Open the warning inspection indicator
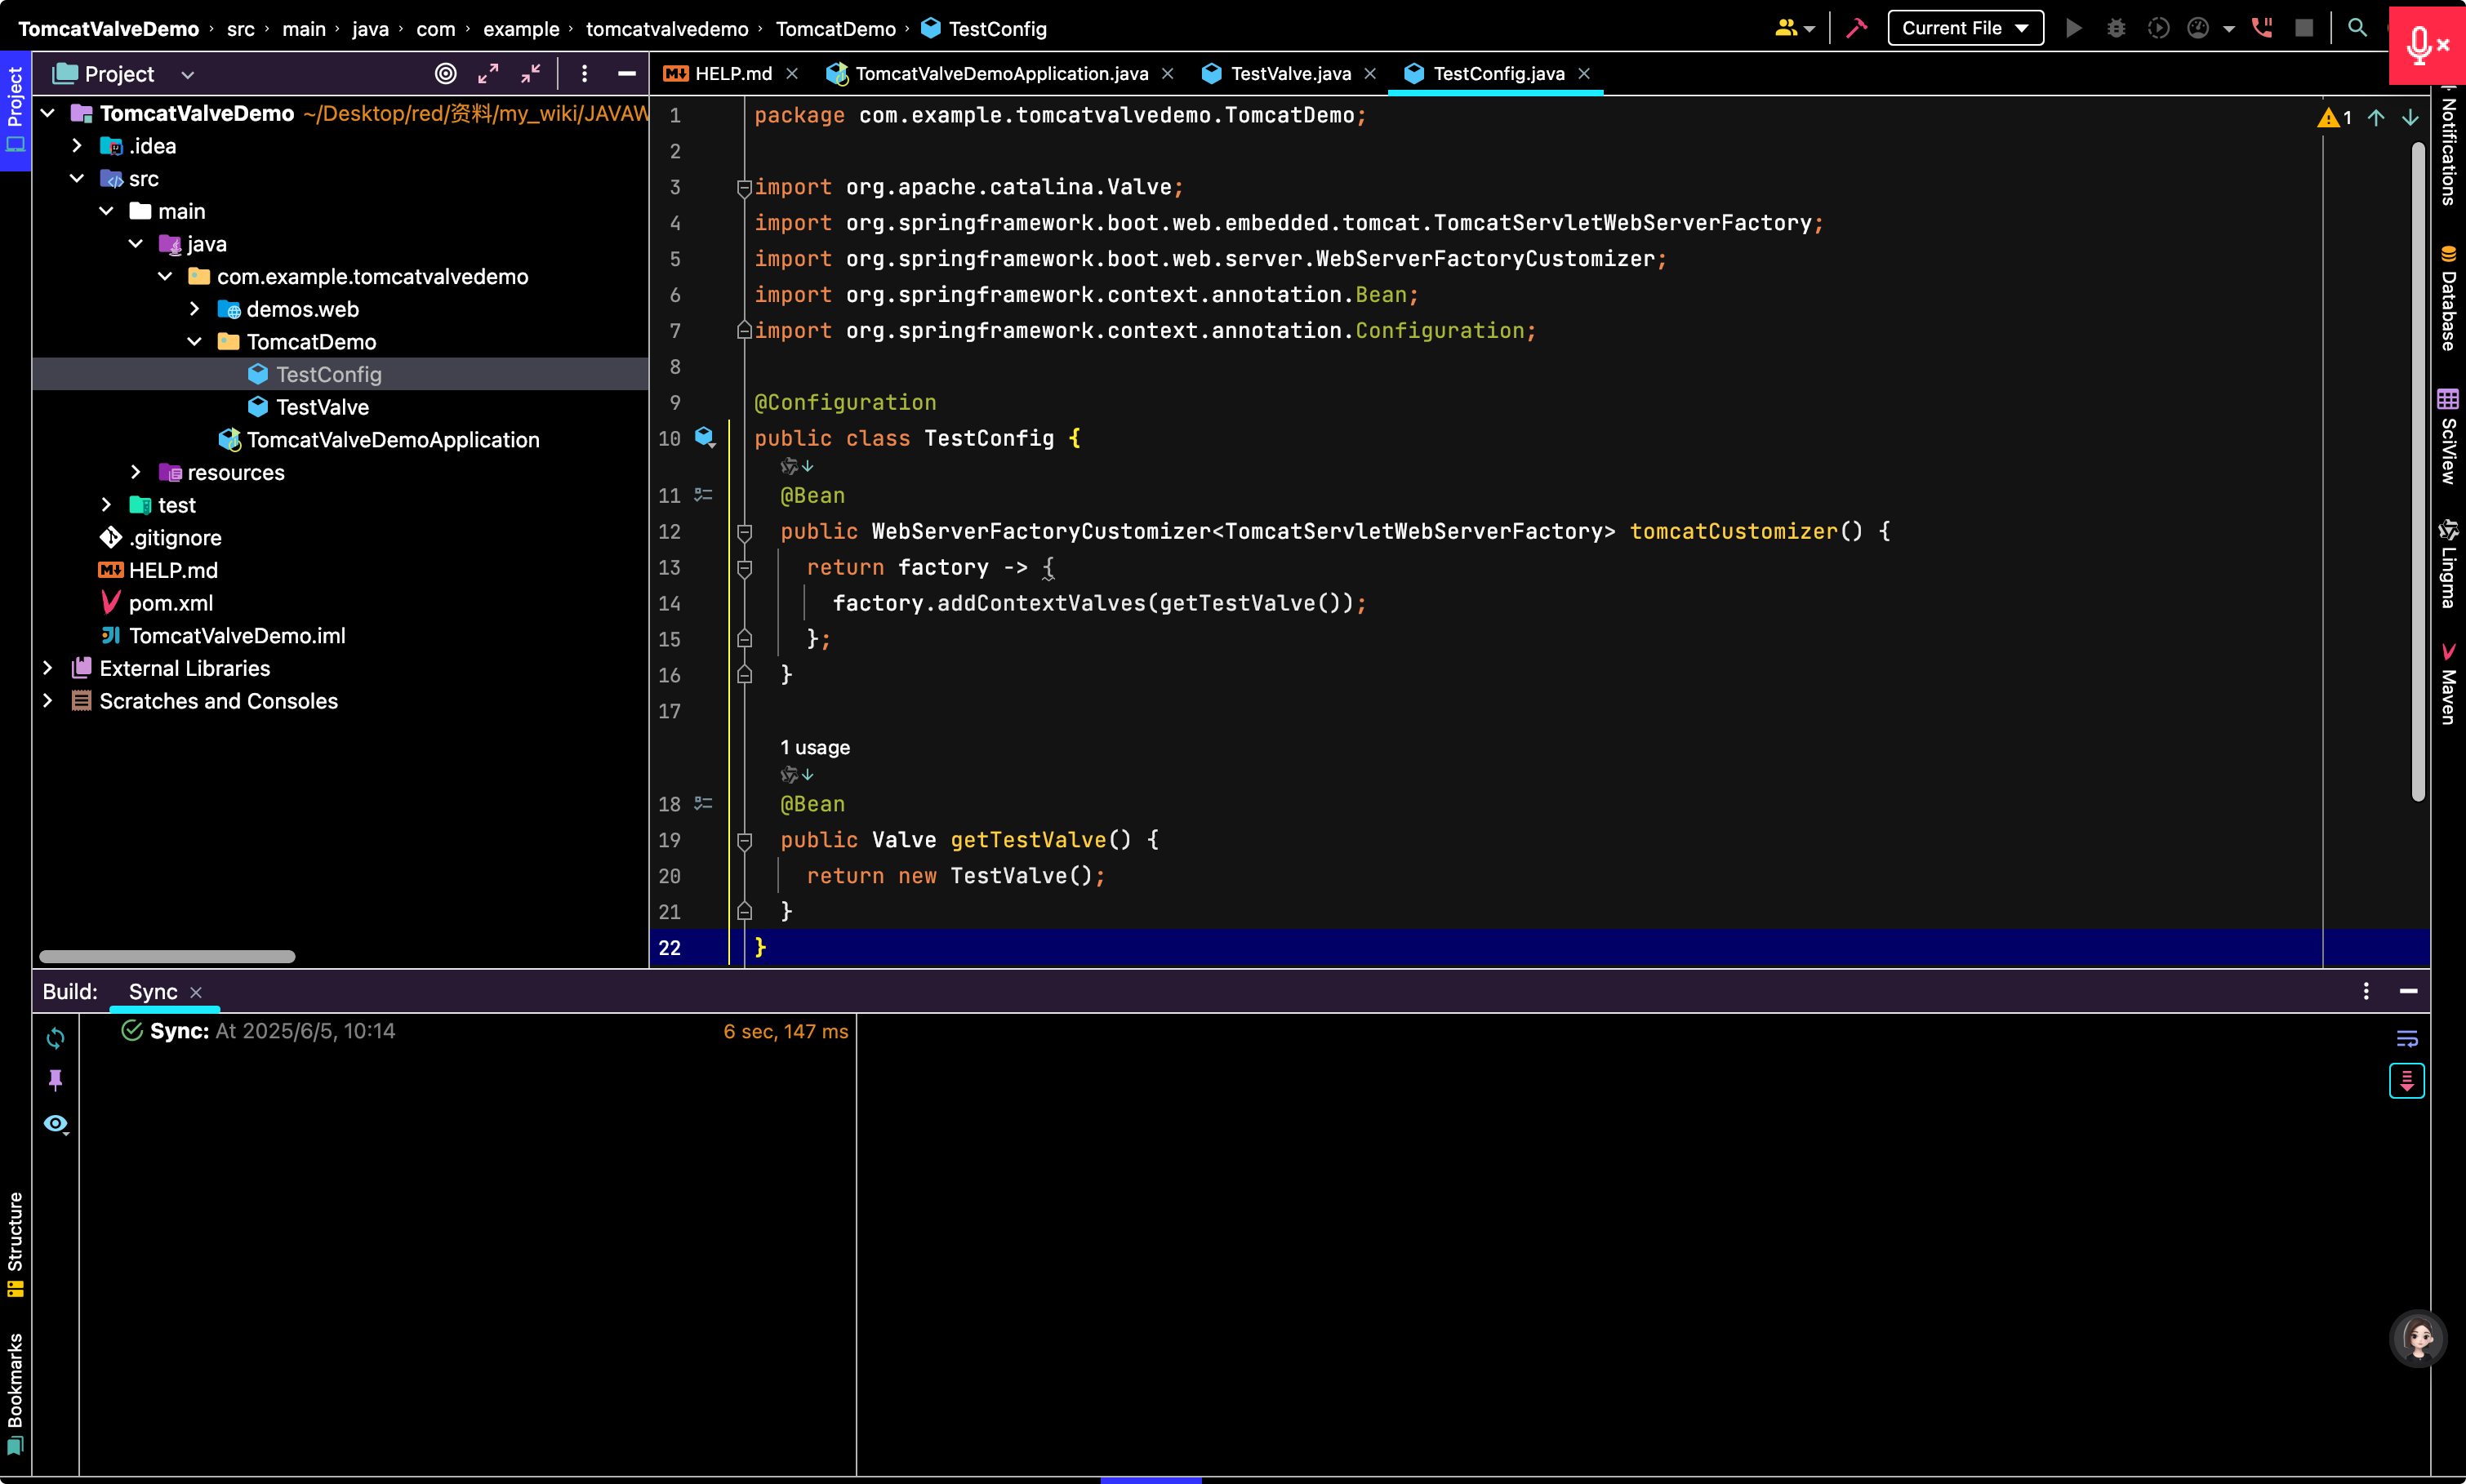The height and width of the screenshot is (1484, 2466). tap(2335, 117)
